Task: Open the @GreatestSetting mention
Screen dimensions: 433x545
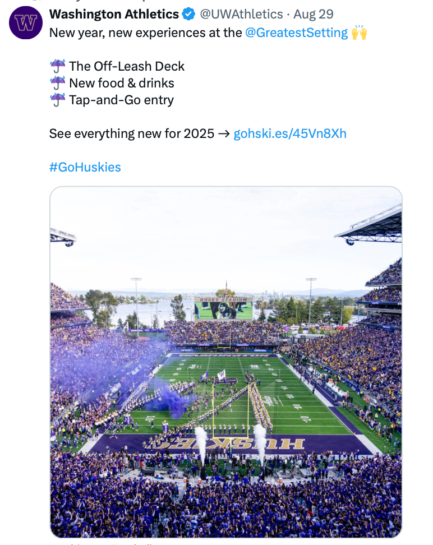Action: (x=296, y=33)
